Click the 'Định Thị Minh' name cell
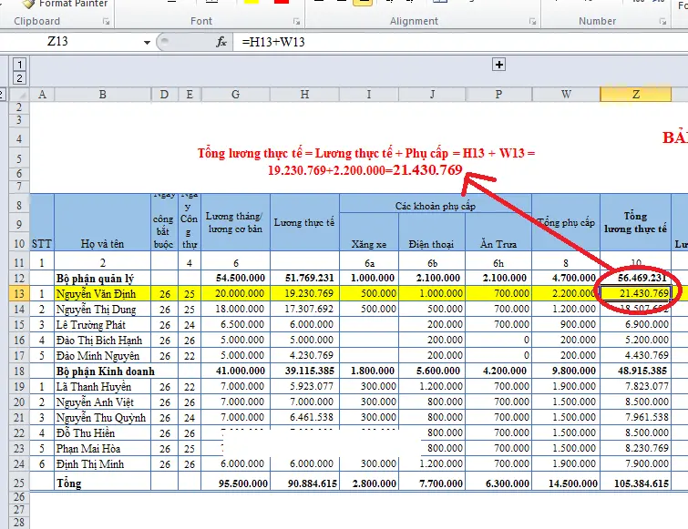Image resolution: width=688 pixels, height=529 pixels. click(x=103, y=464)
